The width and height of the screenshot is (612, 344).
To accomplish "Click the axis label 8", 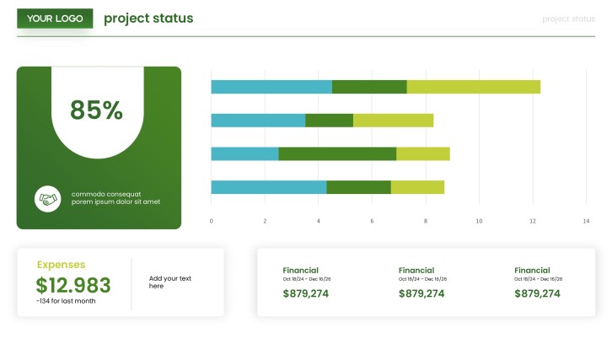I will tap(426, 221).
